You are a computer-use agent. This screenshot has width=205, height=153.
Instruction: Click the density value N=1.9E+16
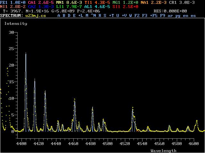pyautogui.click(x=37, y=11)
